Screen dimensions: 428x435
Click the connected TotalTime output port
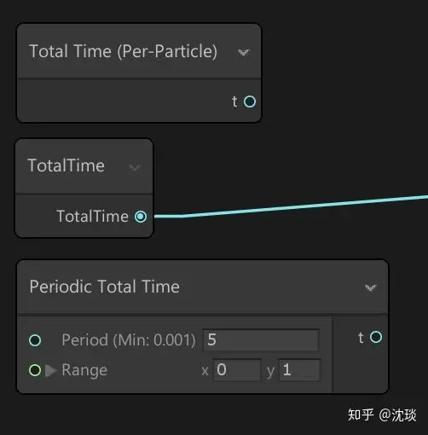pos(141,217)
